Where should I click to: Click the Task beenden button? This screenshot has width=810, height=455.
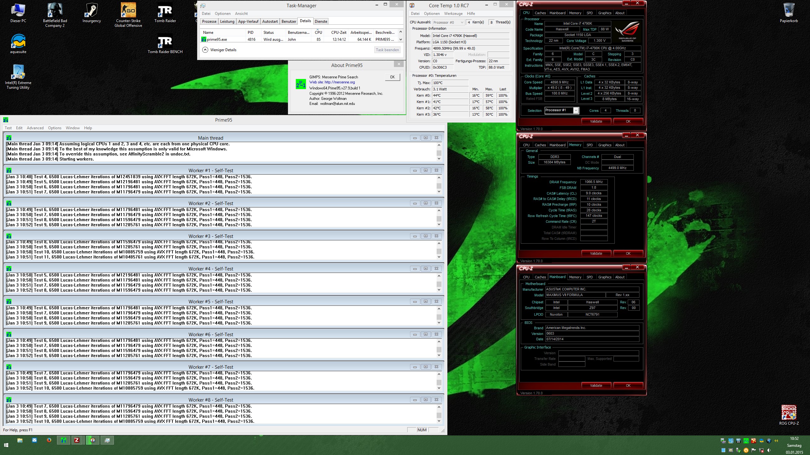pyautogui.click(x=387, y=50)
